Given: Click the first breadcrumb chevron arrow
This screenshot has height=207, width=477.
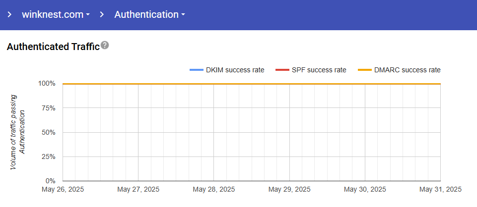Looking at the screenshot, I should point(9,15).
